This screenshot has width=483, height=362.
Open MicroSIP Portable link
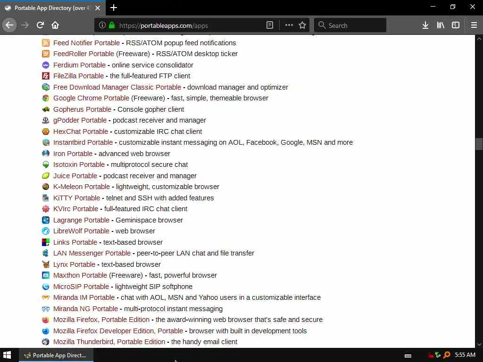point(81,287)
